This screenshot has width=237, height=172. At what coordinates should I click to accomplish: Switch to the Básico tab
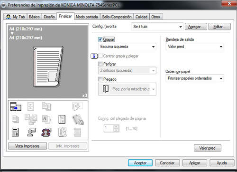34,17
